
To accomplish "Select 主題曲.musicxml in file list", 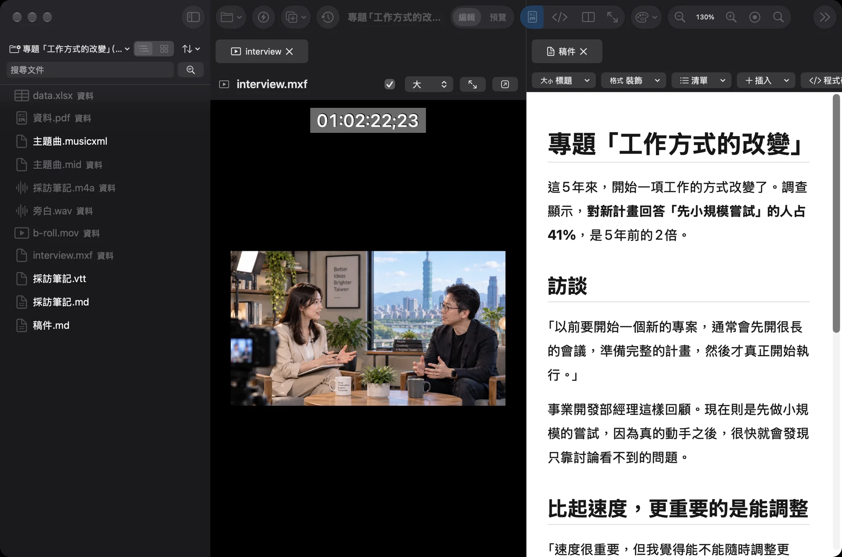I will click(x=105, y=141).
